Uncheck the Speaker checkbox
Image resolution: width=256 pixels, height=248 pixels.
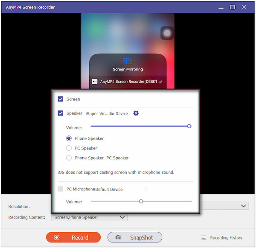point(61,113)
